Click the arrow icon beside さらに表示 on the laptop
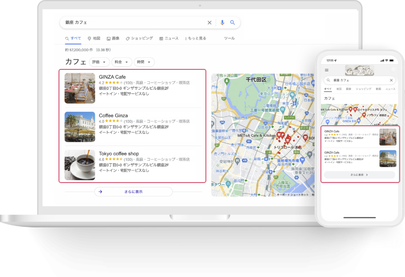Image resolution: width=405 pixels, height=277 pixels. (101, 192)
